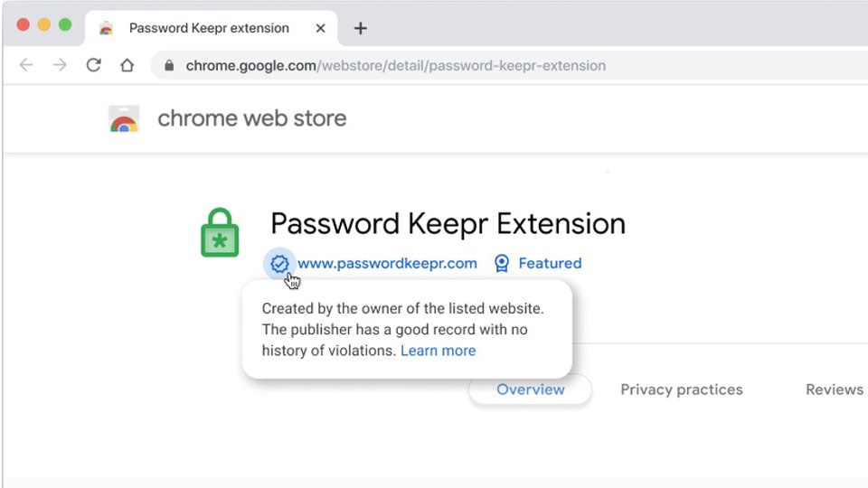
Task: Navigate forward with the forward arrow
Action: [x=60, y=65]
